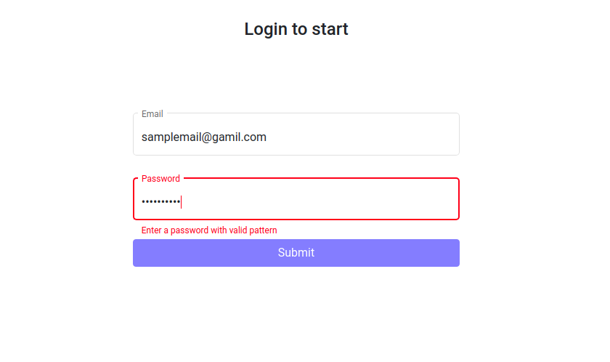Click the word 'Submit' on the purple button
This screenshot has height=362, width=610.
pyautogui.click(x=296, y=253)
